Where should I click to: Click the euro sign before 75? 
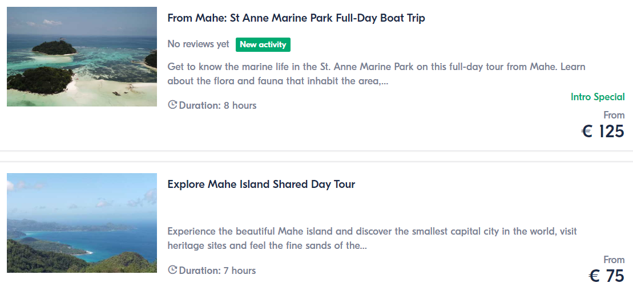[x=594, y=276]
